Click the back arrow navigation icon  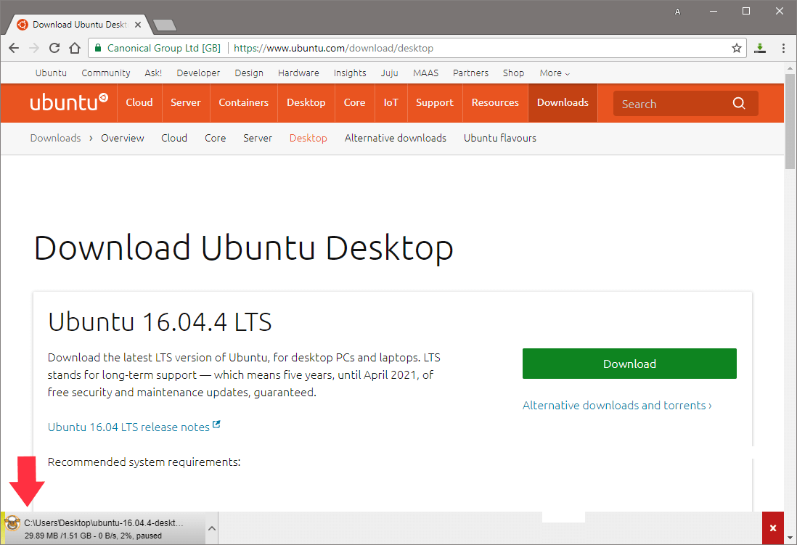13,47
